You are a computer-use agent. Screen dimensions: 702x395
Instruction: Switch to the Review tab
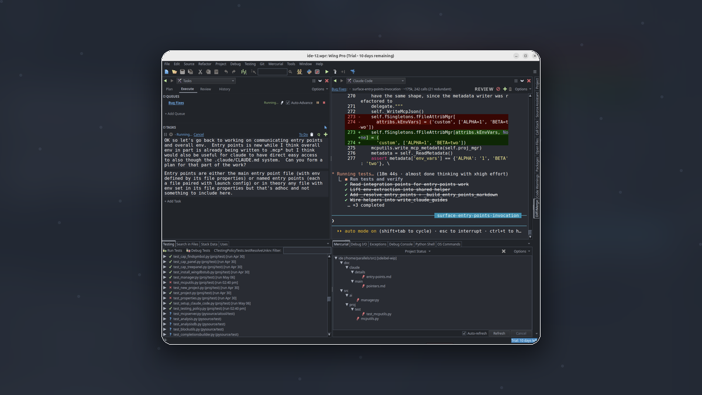point(205,89)
